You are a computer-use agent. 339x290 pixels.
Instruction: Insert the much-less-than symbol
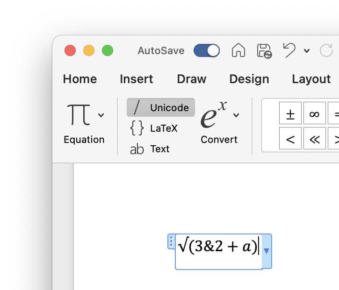tap(314, 138)
